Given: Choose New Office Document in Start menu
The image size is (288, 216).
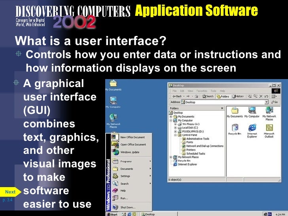Looking at the screenshot, I should 131,137.
